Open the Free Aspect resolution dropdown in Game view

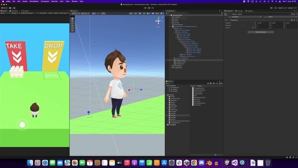coord(29,14)
